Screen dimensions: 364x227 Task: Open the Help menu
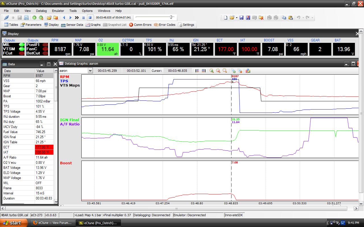(x=119, y=11)
